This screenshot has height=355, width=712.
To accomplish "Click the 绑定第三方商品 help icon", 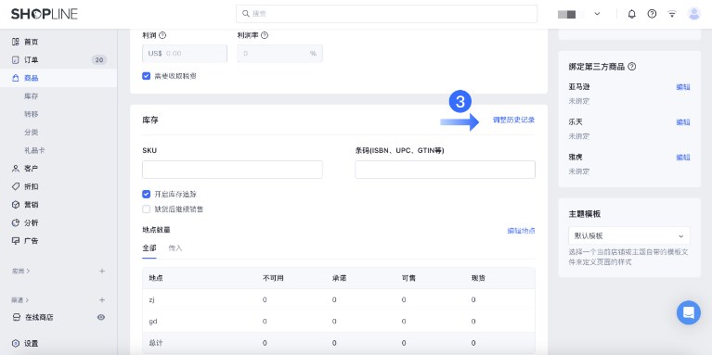I will pyautogui.click(x=631, y=67).
